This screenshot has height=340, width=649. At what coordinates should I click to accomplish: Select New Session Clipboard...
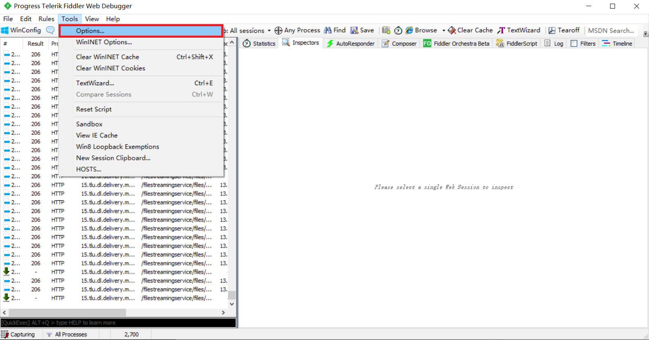pos(141,158)
